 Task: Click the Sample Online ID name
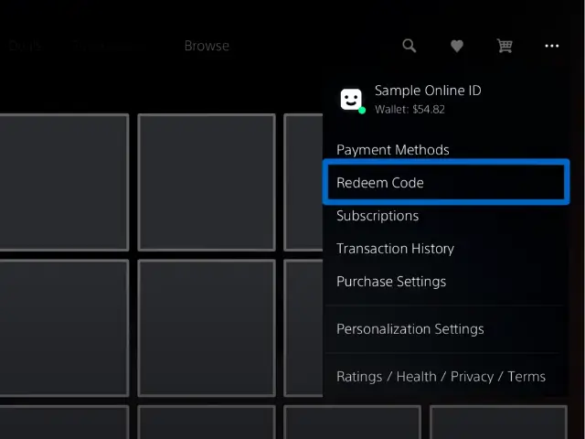click(x=428, y=91)
